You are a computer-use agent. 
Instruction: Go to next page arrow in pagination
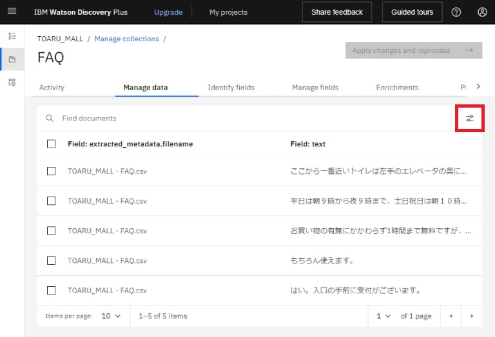pos(472,316)
